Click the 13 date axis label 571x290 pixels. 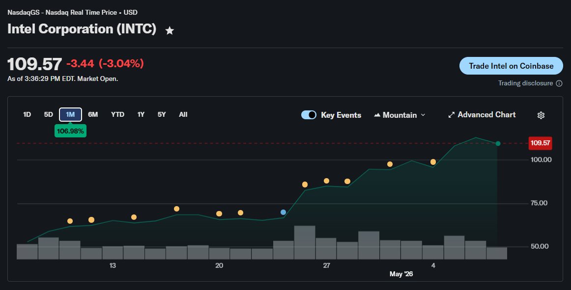tap(113, 265)
